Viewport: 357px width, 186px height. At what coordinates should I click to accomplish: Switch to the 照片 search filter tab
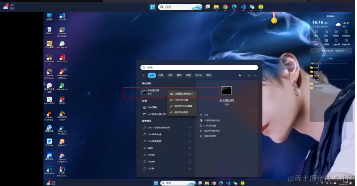tap(209, 75)
